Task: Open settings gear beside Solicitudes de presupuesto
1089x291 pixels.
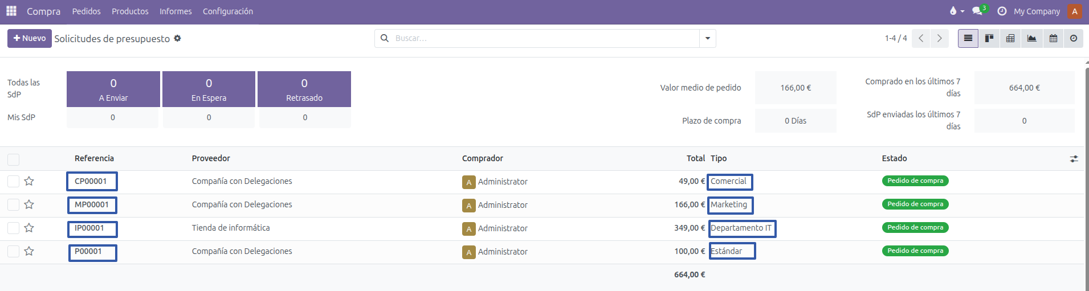Action: [177, 38]
